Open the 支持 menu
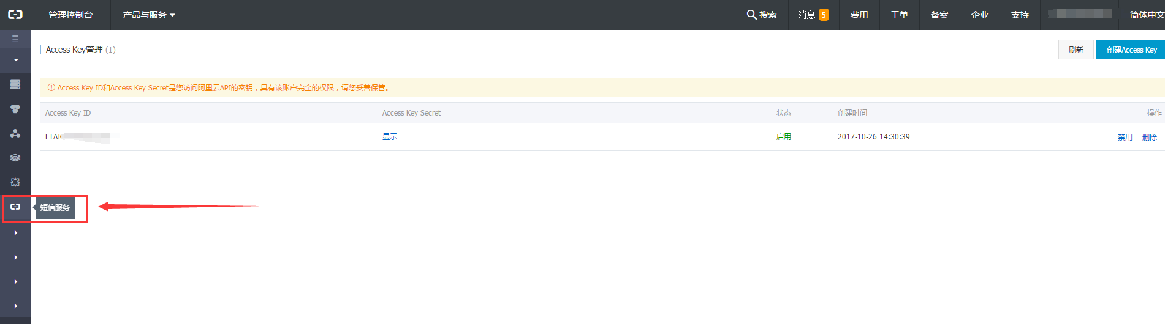The height and width of the screenshot is (324, 1165). 1020,15
